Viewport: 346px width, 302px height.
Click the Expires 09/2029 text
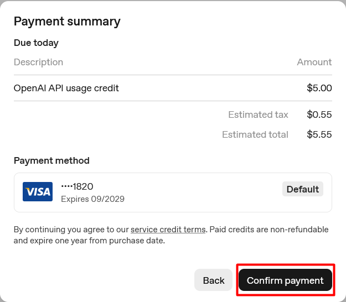(x=92, y=199)
